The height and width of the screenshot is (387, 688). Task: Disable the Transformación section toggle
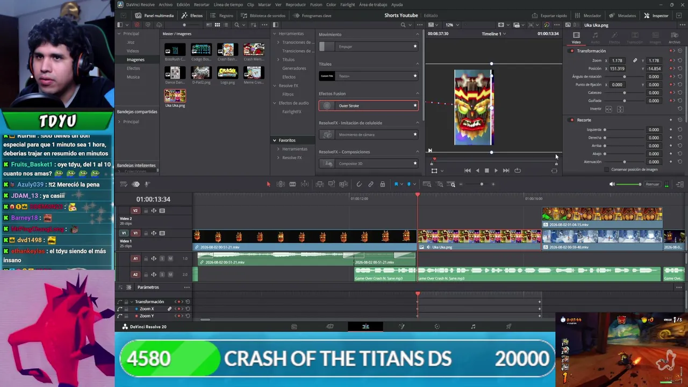click(x=572, y=51)
